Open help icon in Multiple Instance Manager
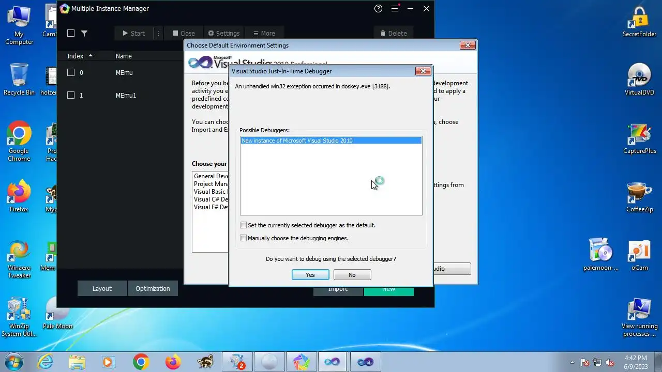Viewport: 662px width, 372px height. [x=379, y=8]
